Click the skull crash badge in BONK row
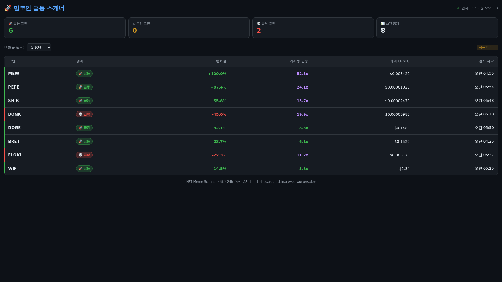 click(x=84, y=114)
